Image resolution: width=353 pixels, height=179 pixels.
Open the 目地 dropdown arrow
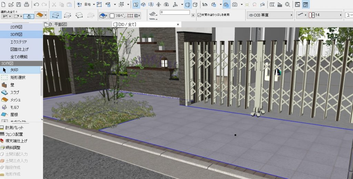[94, 4]
